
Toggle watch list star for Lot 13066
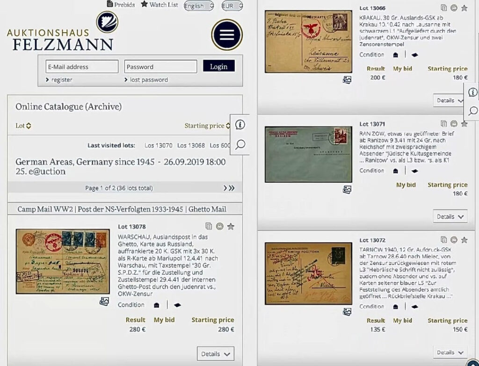pyautogui.click(x=464, y=8)
